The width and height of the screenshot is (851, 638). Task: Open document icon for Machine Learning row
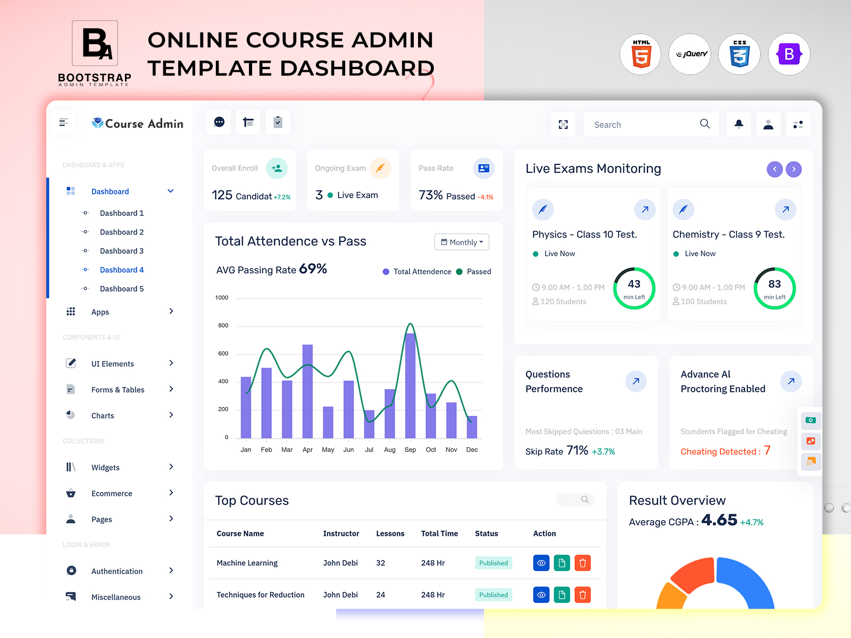[x=562, y=563]
